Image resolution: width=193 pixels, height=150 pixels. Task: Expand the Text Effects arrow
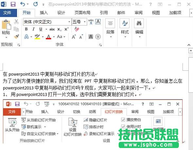pos(31,37)
